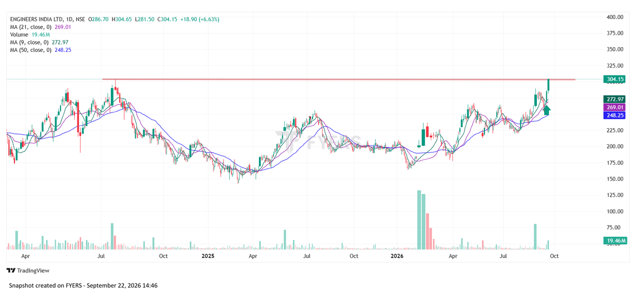
Task: Click the 125.00 price axis label
Action: click(615, 196)
